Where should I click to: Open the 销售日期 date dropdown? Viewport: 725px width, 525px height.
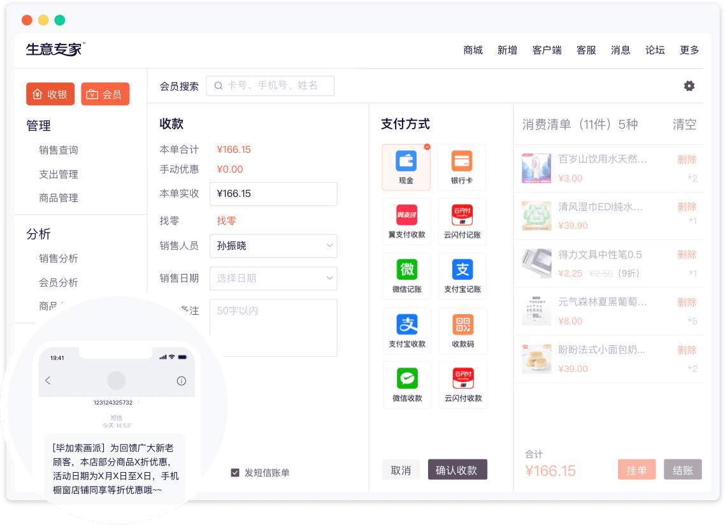[273, 278]
